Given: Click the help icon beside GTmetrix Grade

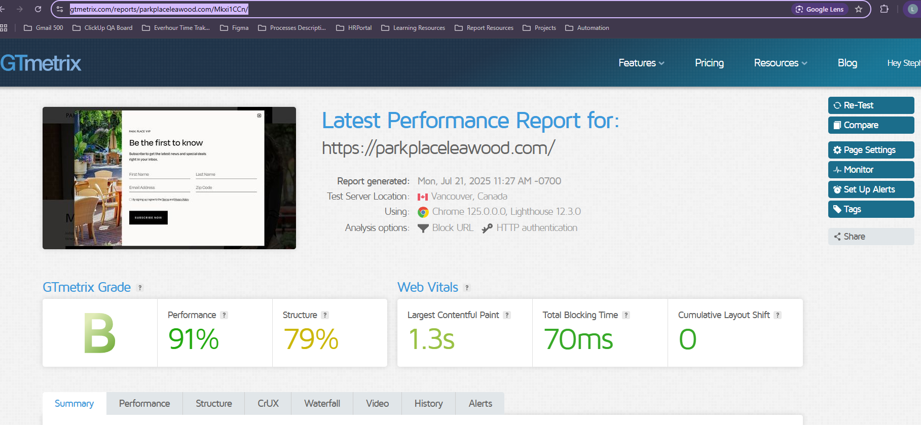Looking at the screenshot, I should [x=140, y=288].
